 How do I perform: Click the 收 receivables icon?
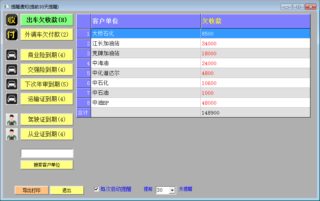point(12,20)
